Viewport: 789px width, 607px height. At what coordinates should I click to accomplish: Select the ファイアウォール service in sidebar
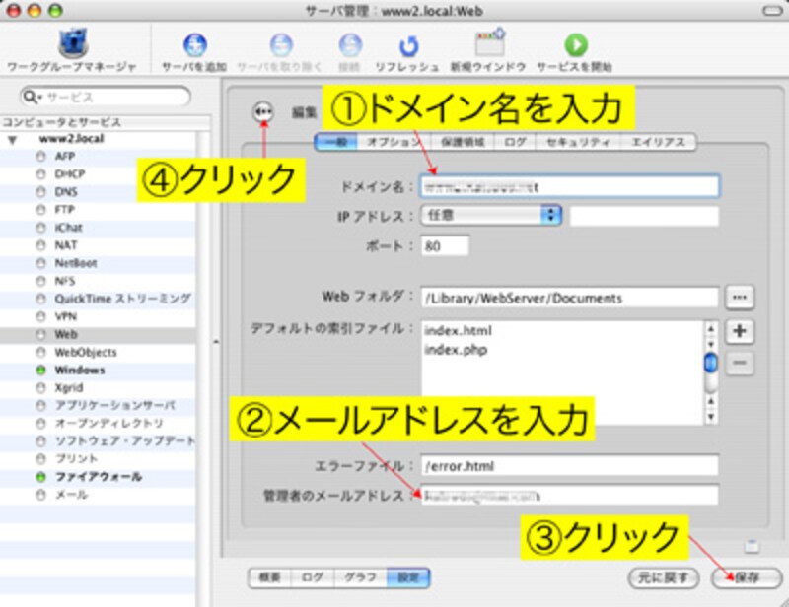click(x=95, y=477)
